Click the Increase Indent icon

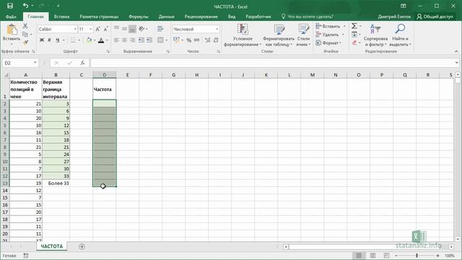click(149, 40)
